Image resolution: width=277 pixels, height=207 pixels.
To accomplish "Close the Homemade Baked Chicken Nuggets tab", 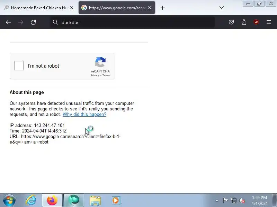I will pyautogui.click(x=72, y=8).
